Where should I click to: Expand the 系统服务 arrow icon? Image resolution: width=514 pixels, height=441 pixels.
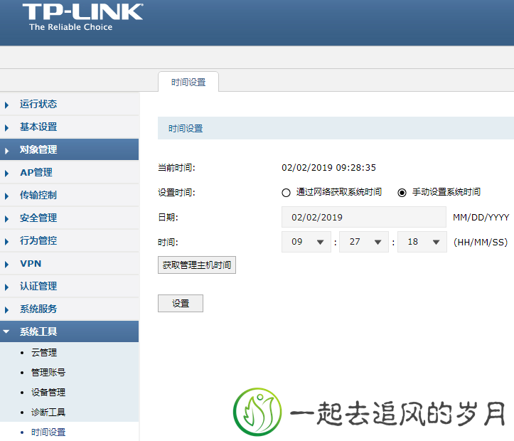pyautogui.click(x=6, y=310)
